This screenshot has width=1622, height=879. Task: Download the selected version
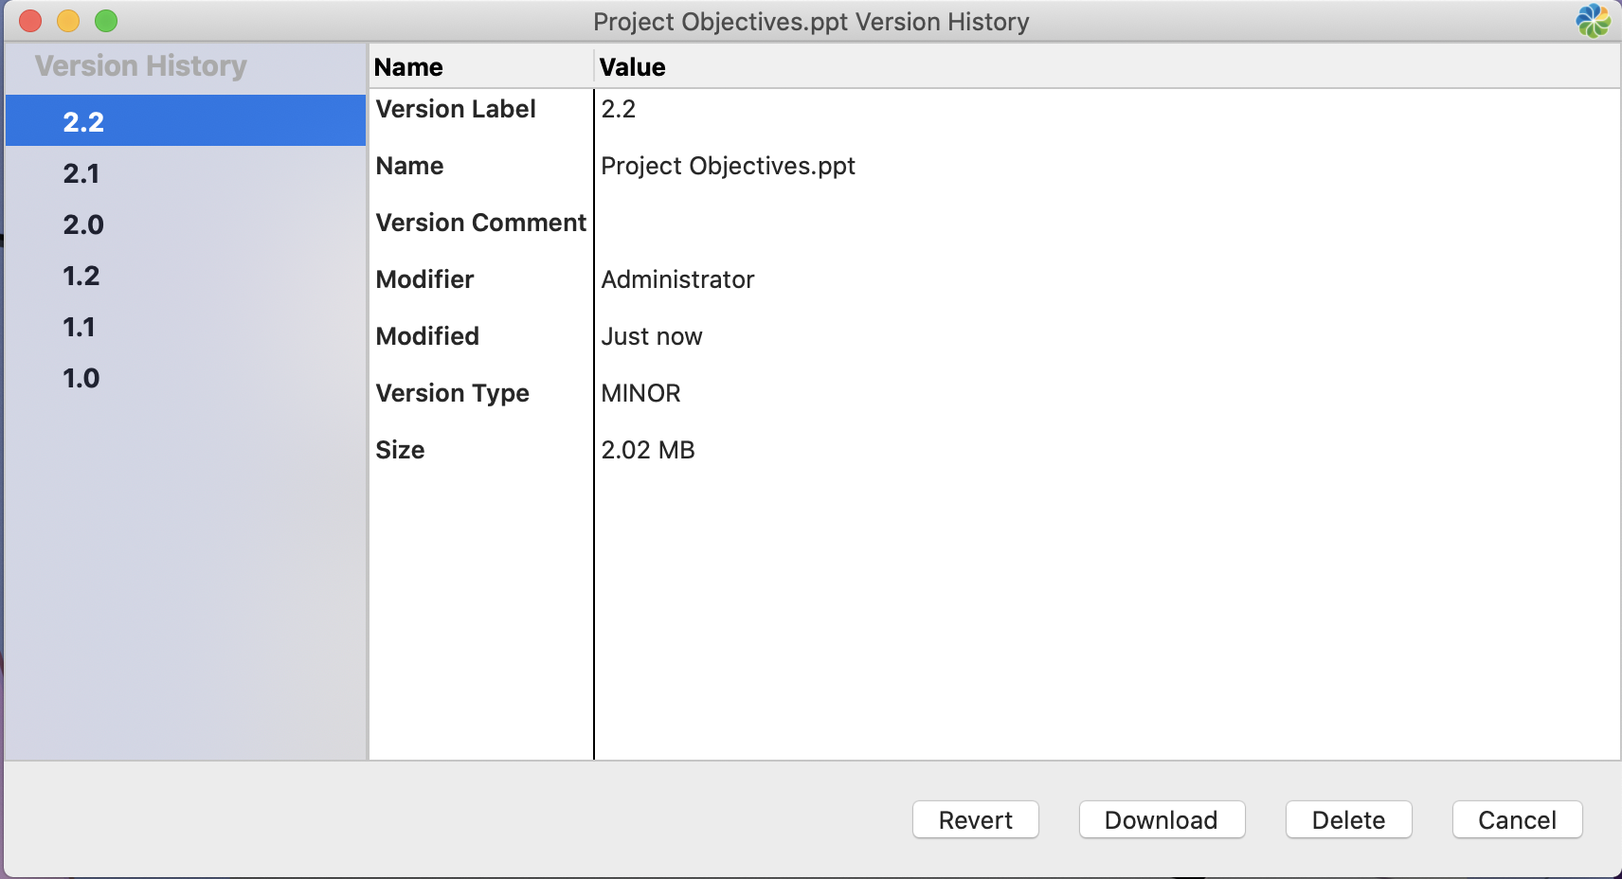click(1161, 819)
